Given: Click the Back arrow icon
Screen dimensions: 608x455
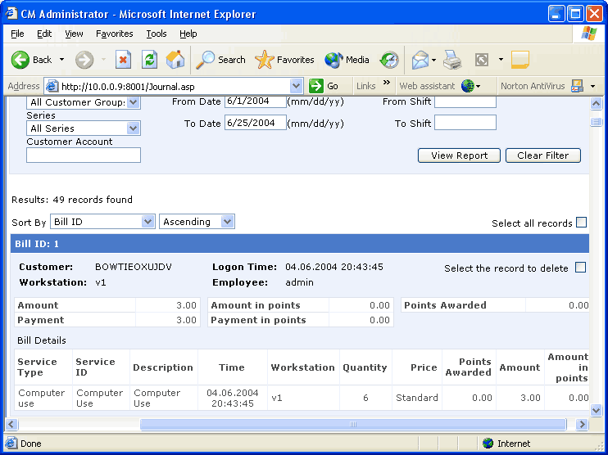Looking at the screenshot, I should 20,60.
